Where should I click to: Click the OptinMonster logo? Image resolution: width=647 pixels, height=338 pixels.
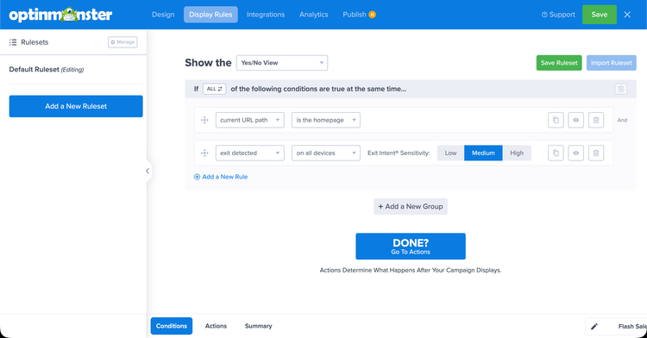[x=60, y=15]
